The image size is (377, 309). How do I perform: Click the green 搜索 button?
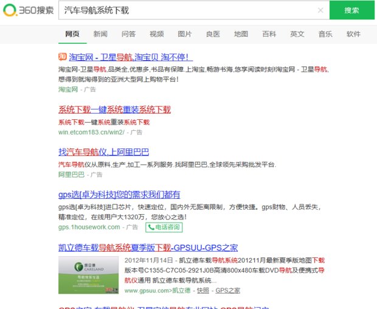[x=351, y=10]
